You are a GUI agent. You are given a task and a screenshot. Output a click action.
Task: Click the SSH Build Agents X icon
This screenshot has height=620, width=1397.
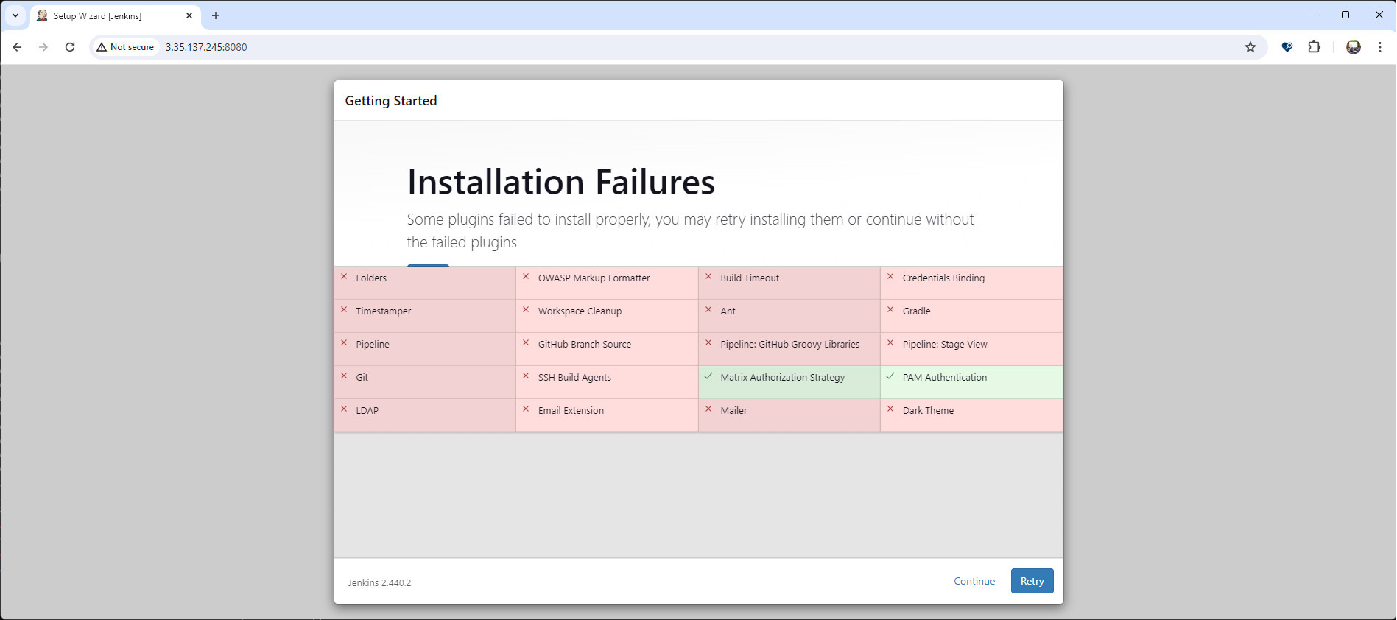(x=526, y=376)
